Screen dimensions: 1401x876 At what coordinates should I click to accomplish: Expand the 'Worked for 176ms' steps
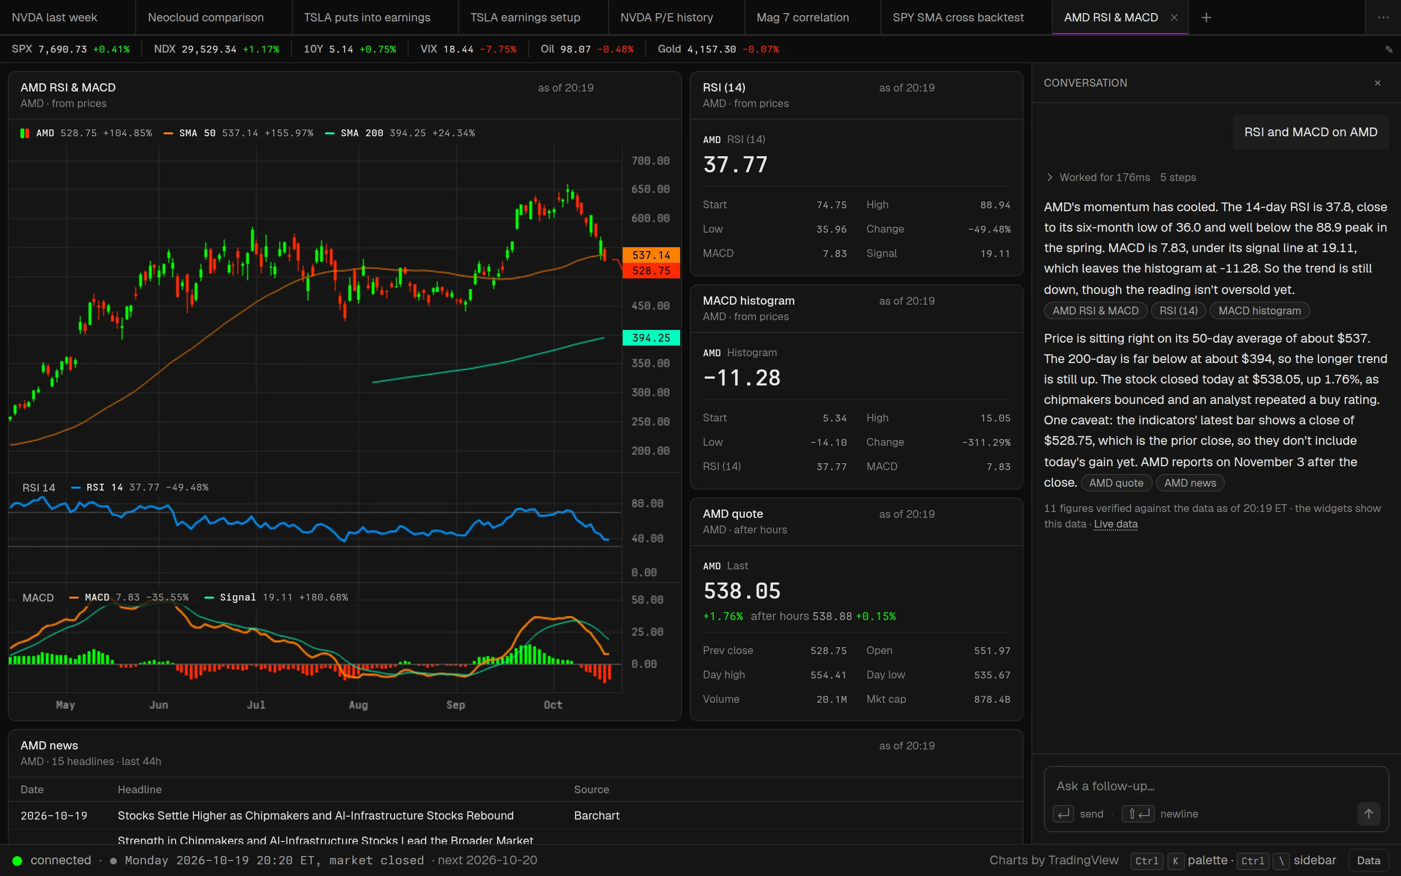[x=1121, y=177]
